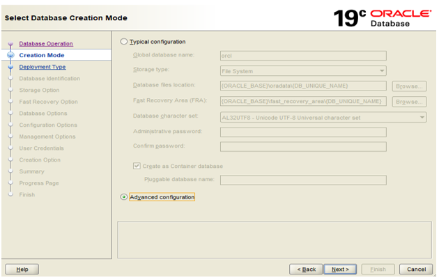Image resolution: width=439 pixels, height=280 pixels.
Task: Cancel the database creation wizard
Action: tap(416, 269)
